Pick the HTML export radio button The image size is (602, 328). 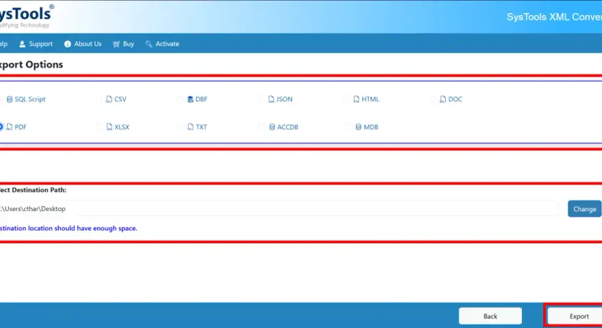click(346, 99)
